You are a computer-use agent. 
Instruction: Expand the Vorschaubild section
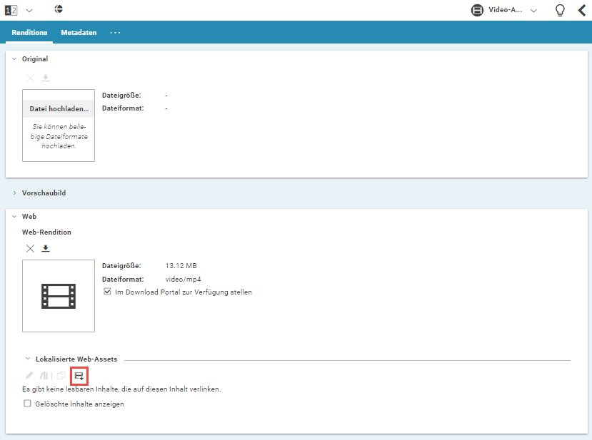(x=14, y=193)
